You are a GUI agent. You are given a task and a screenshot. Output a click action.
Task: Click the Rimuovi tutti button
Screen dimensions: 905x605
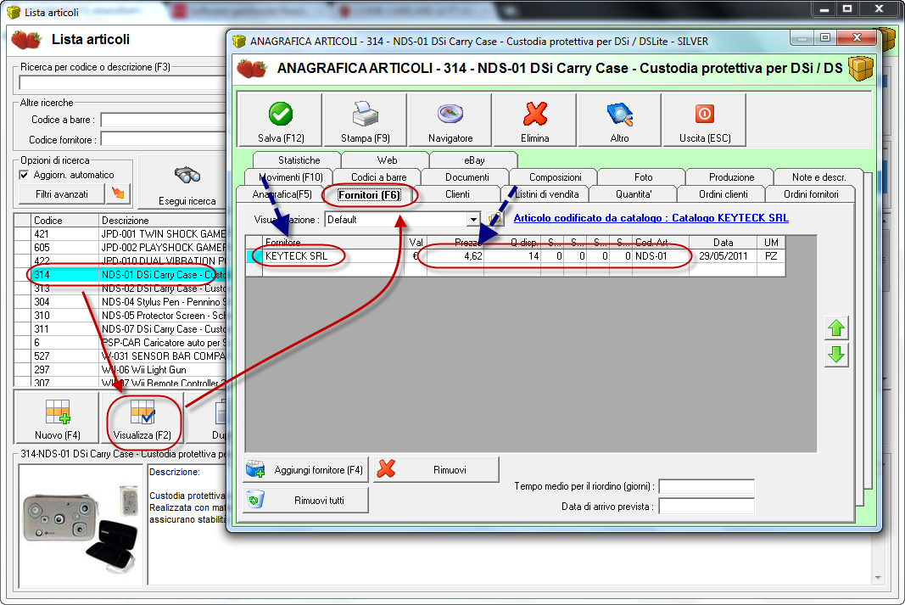click(306, 500)
